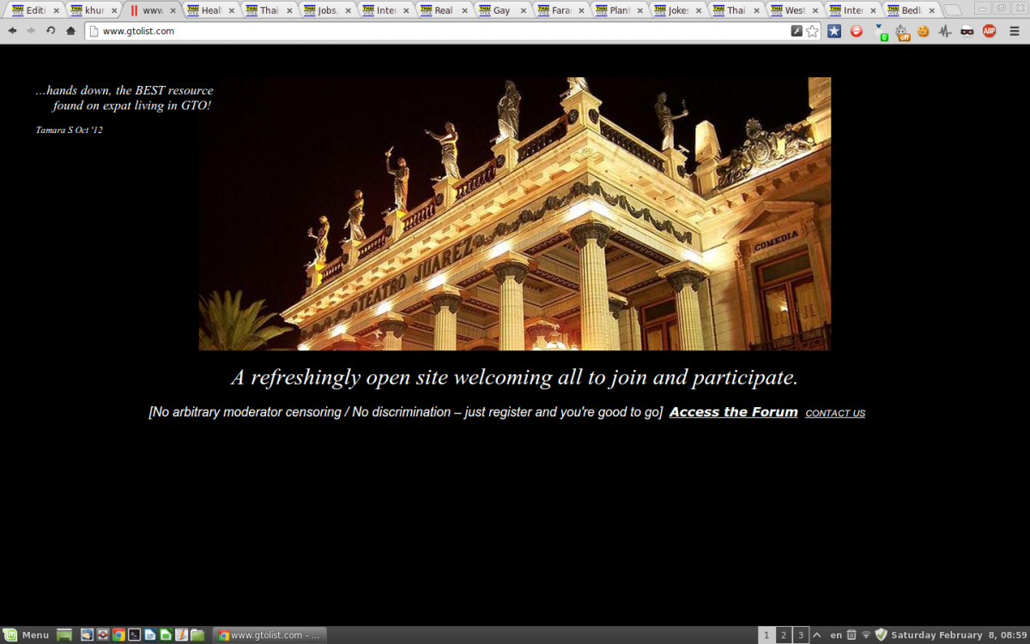Click the 'A refreshingly open site' headline

[x=515, y=378]
